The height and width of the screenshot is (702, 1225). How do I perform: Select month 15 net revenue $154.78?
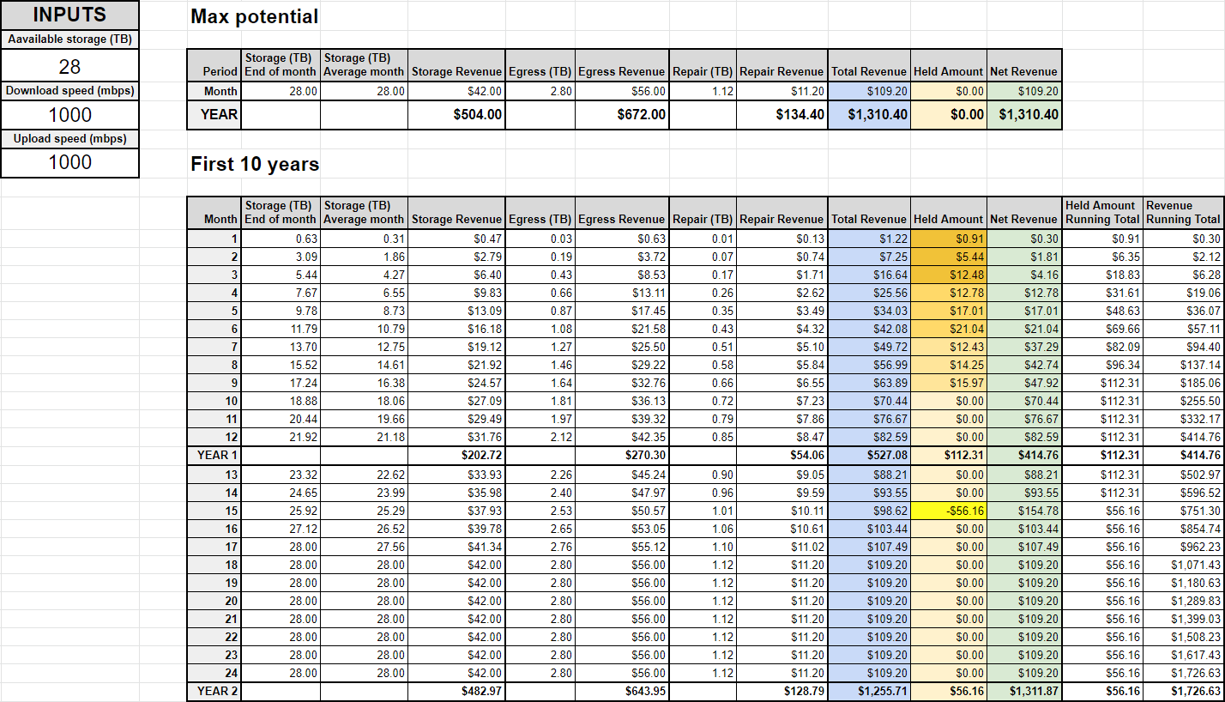point(1024,511)
